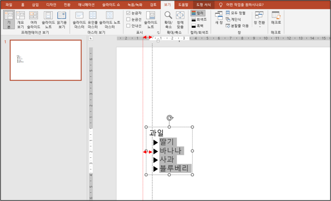Click bottom-middle resize handle of text box

point(169,175)
